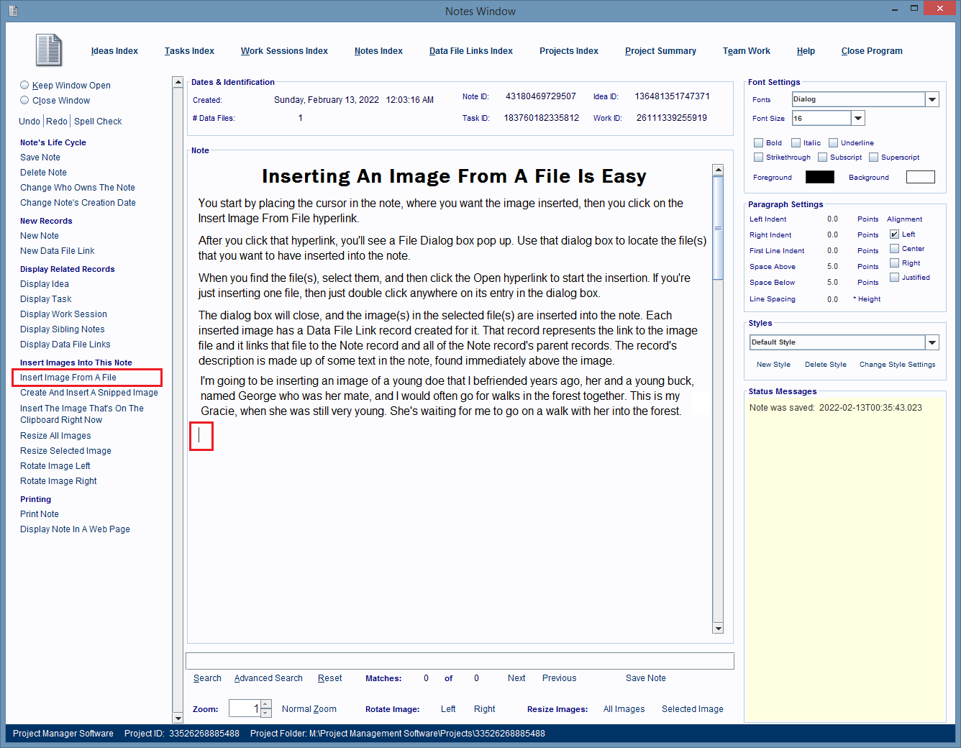Open the Tasks Index menu
Image resolution: width=961 pixels, height=748 pixels.
tap(189, 51)
